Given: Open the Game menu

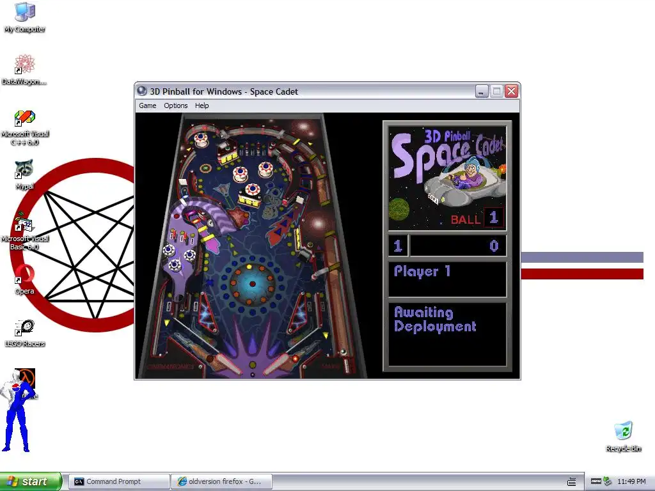Looking at the screenshot, I should pyautogui.click(x=148, y=105).
